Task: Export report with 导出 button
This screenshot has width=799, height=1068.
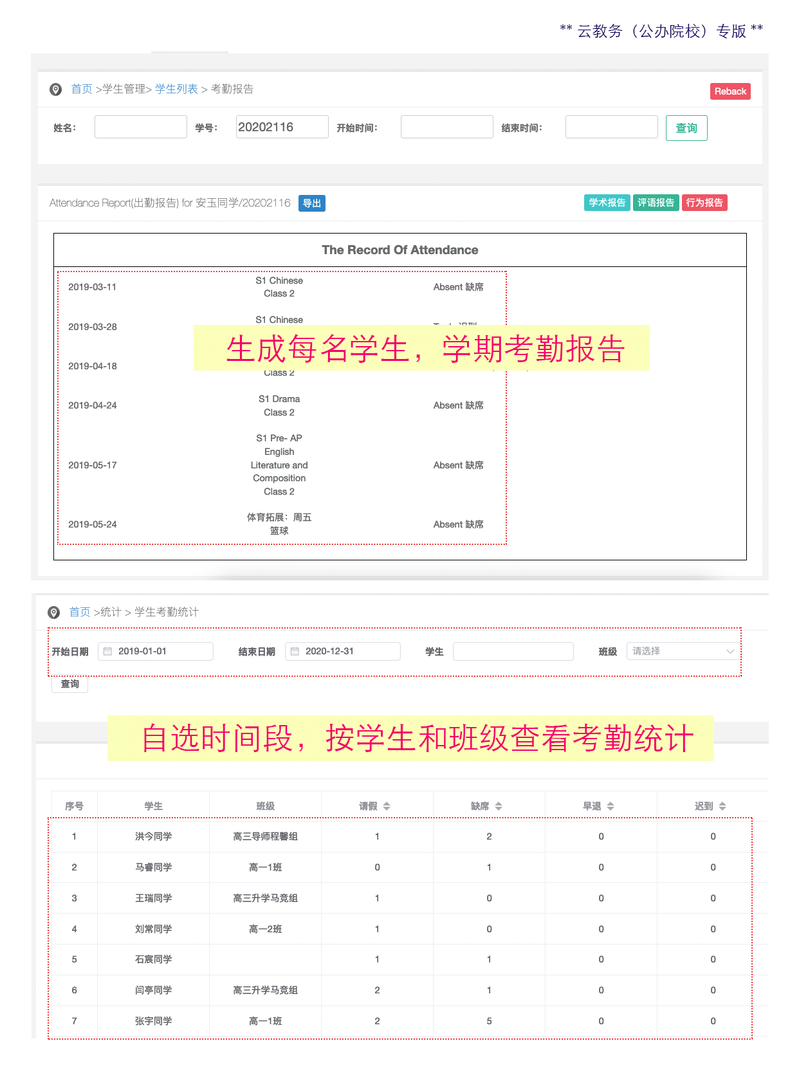Action: [x=312, y=203]
